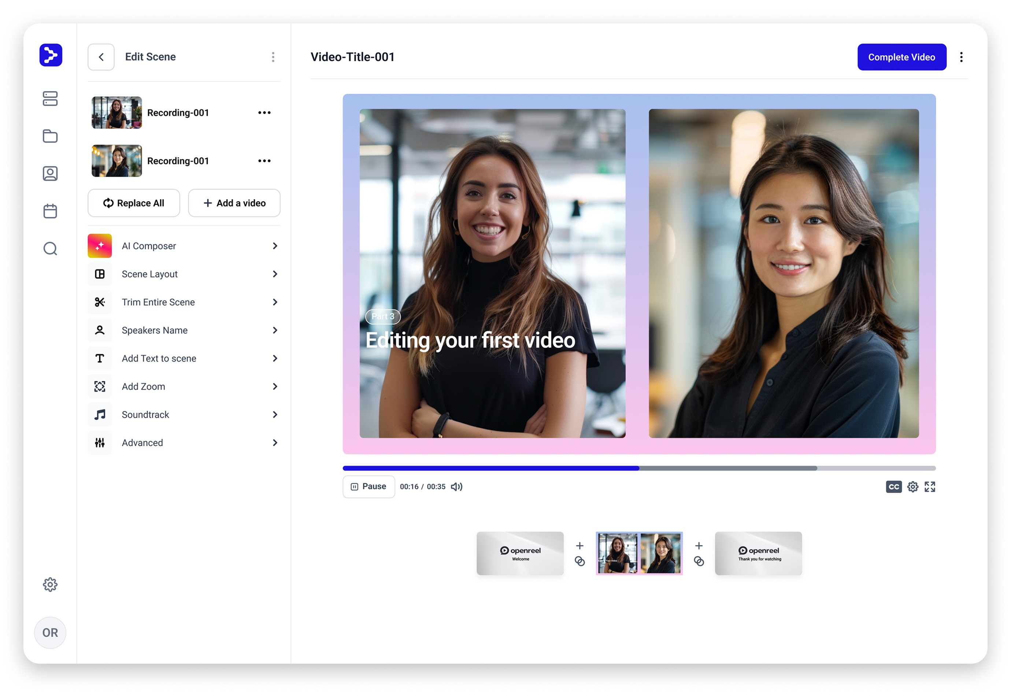
Task: Open the folder icon in sidebar
Action: (x=50, y=136)
